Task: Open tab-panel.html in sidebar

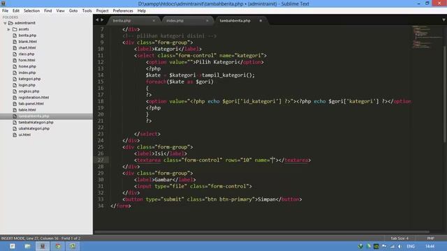Action: click(31, 104)
